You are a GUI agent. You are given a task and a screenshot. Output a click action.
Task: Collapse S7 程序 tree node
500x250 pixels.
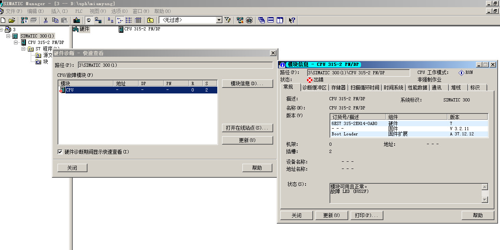(x=23, y=49)
